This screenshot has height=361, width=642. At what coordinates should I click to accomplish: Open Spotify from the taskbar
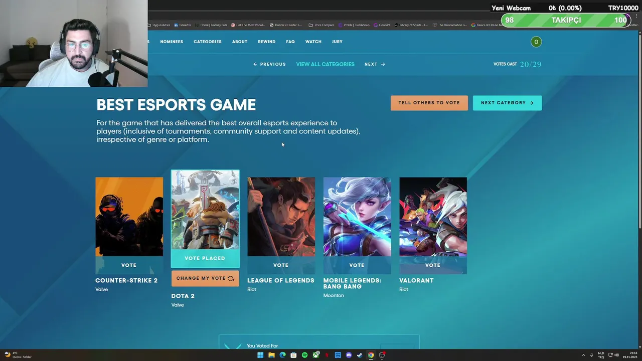[304, 355]
